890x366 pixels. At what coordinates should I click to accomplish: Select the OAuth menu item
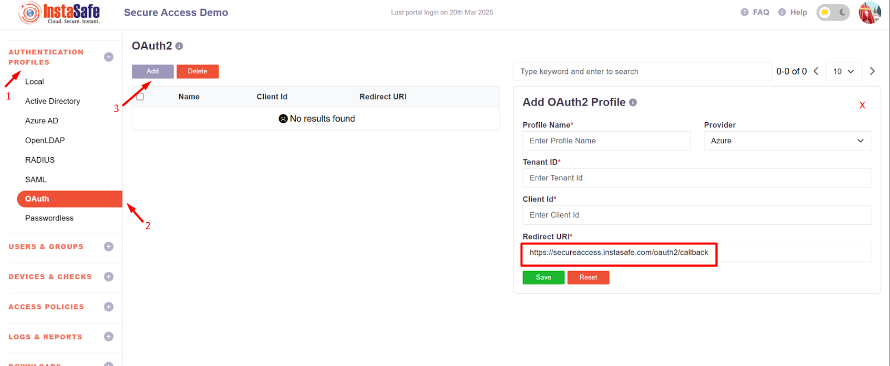pyautogui.click(x=70, y=199)
